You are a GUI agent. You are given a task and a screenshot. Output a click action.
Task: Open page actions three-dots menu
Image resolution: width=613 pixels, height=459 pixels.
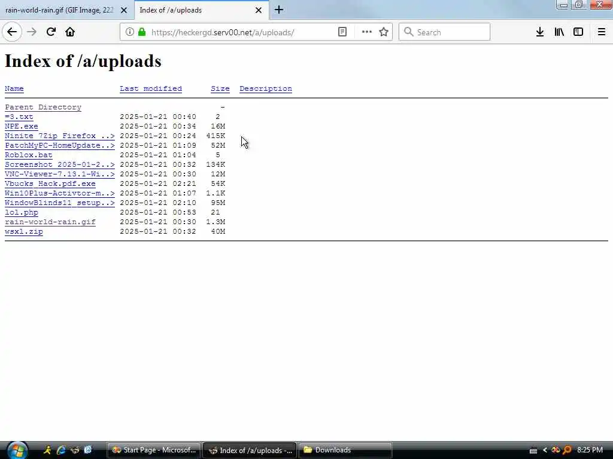367,32
